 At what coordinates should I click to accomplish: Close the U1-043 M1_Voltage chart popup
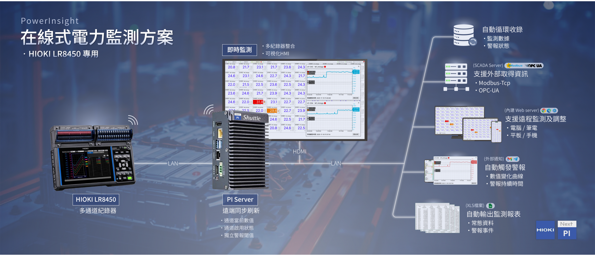(359, 66)
